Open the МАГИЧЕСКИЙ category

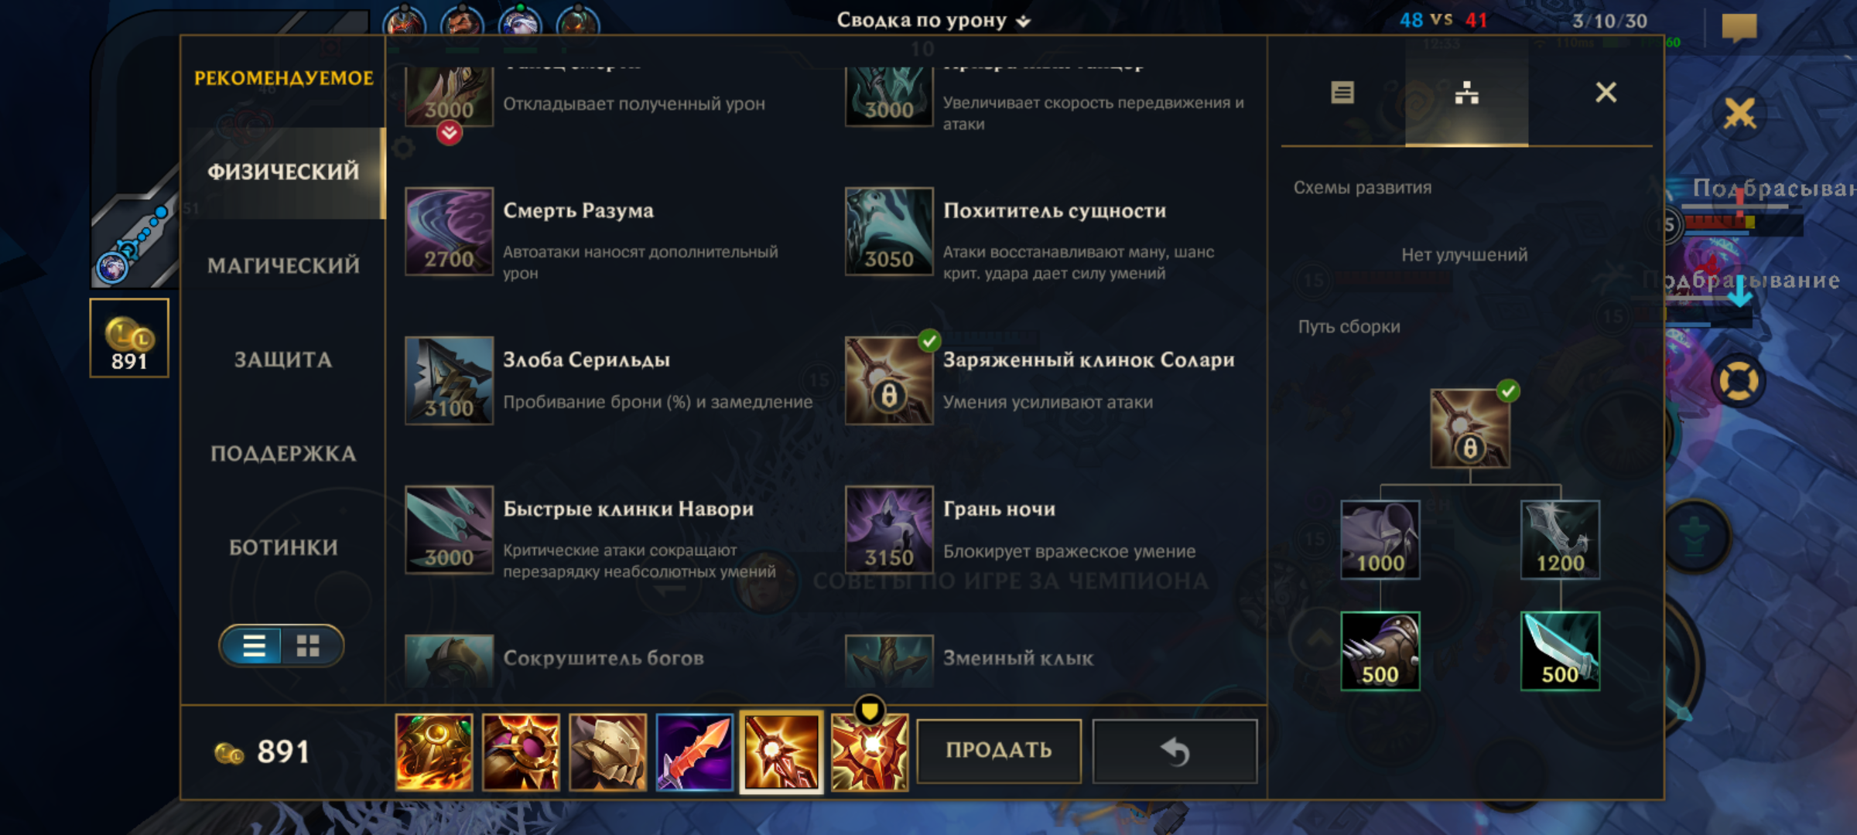click(283, 265)
